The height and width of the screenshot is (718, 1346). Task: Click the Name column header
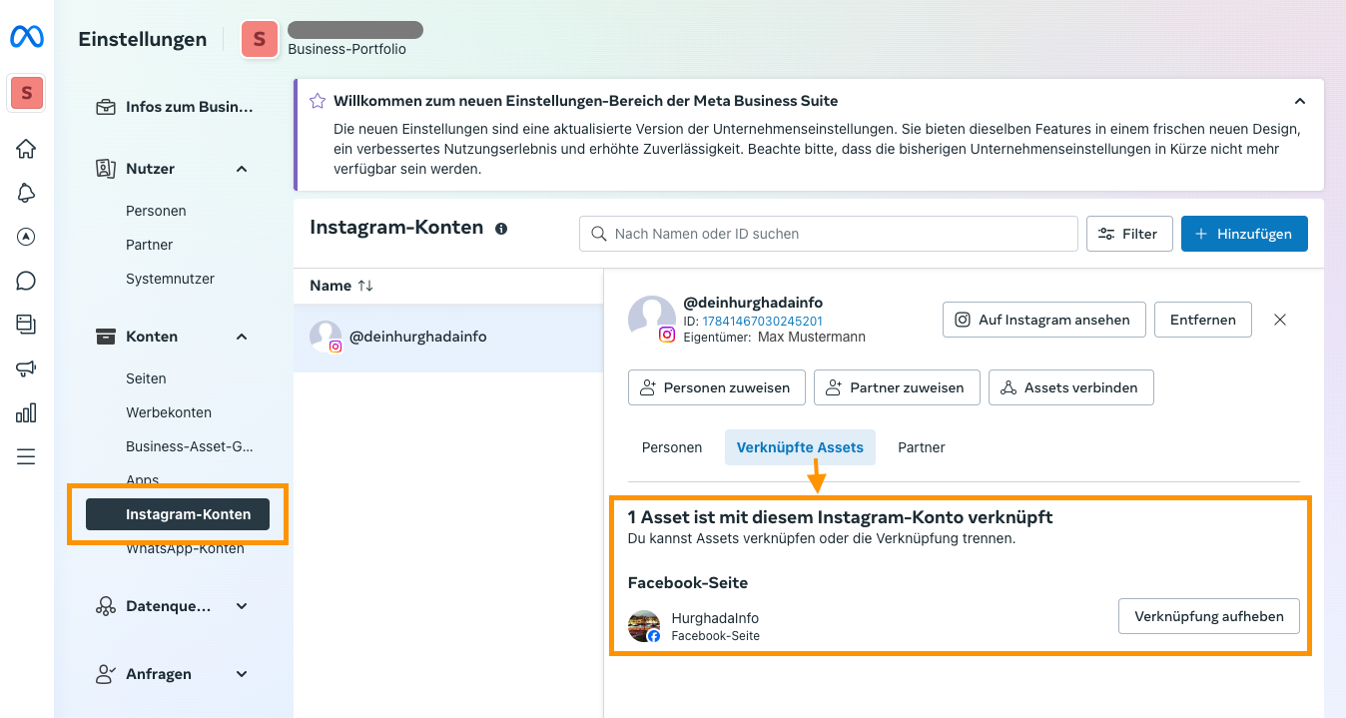[331, 286]
